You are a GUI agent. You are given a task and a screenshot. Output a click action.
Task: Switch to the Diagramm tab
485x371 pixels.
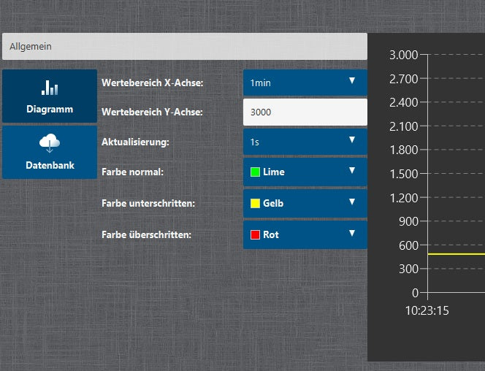coord(50,96)
